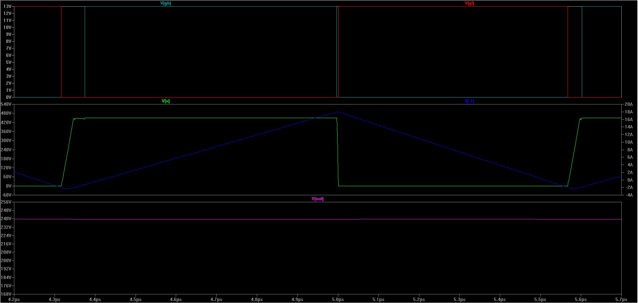Click the -60V tick on V(x) axis

(x=6, y=195)
